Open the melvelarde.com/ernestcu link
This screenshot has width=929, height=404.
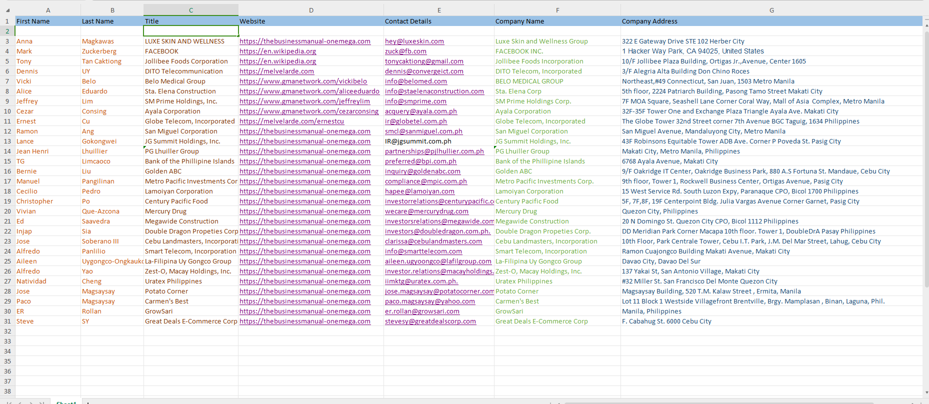click(291, 121)
